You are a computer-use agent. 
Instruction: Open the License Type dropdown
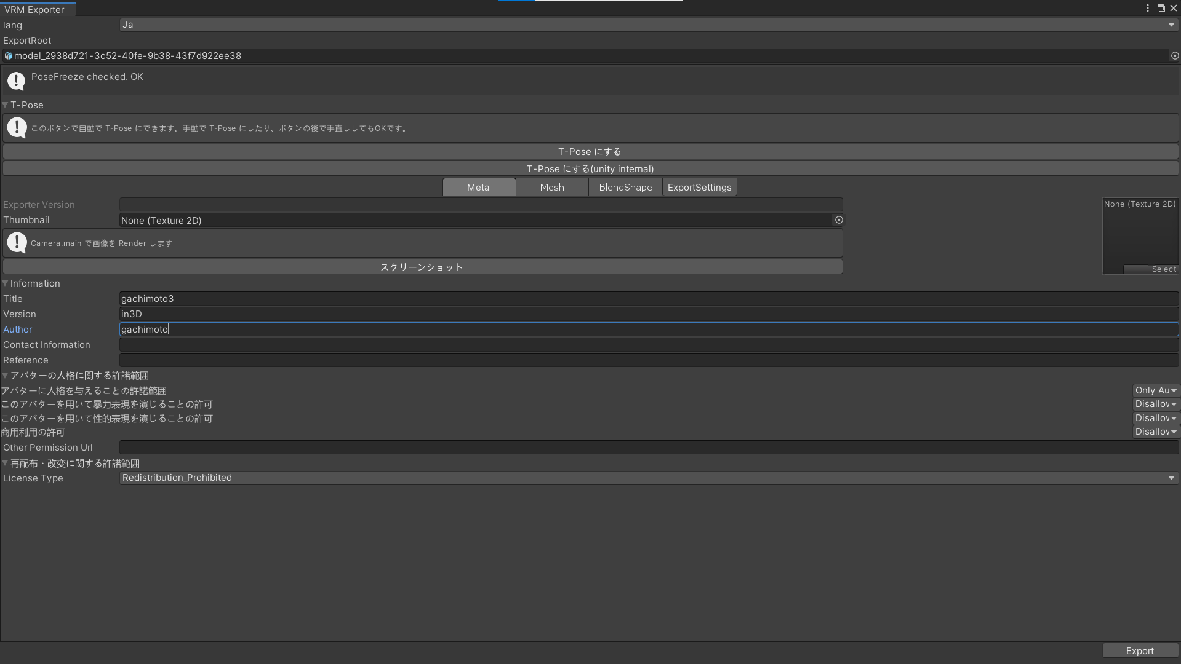649,478
